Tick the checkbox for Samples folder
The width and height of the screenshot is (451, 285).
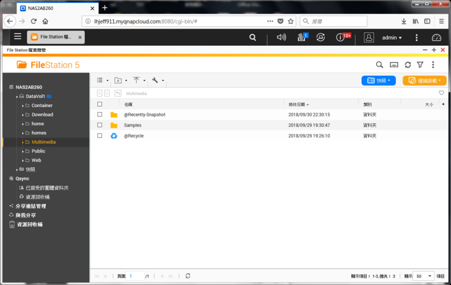pyautogui.click(x=100, y=125)
